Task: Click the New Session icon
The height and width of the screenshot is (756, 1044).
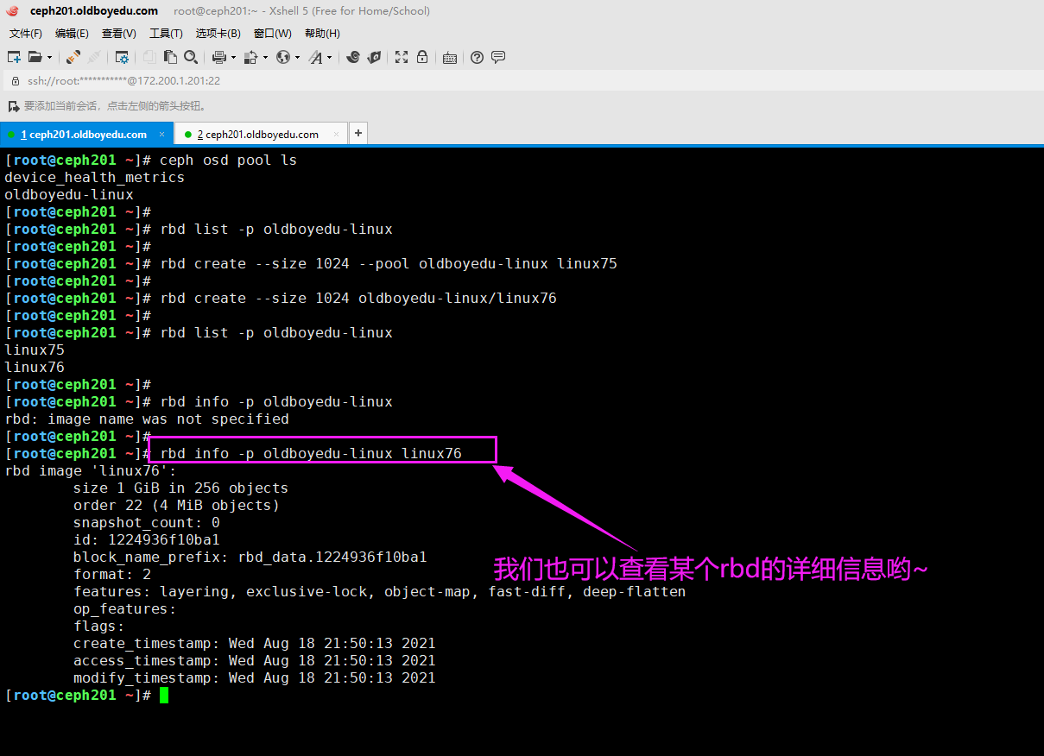Action: (14, 58)
